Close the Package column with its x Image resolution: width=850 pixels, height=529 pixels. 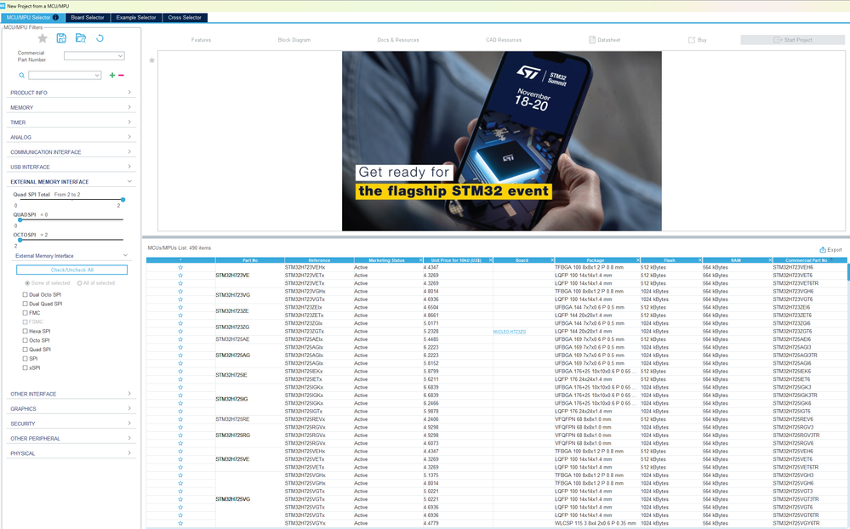[x=637, y=260]
